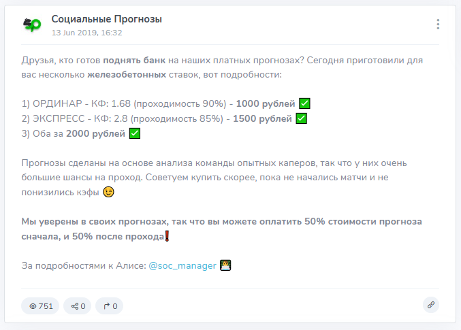Viewport: 461px width, 330px height.
Task: Open the three-dot post options menu
Action: [x=438, y=24]
